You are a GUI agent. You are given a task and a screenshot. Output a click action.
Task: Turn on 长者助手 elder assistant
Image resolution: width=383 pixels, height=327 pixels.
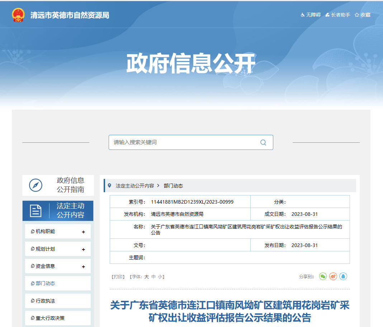tap(337, 15)
